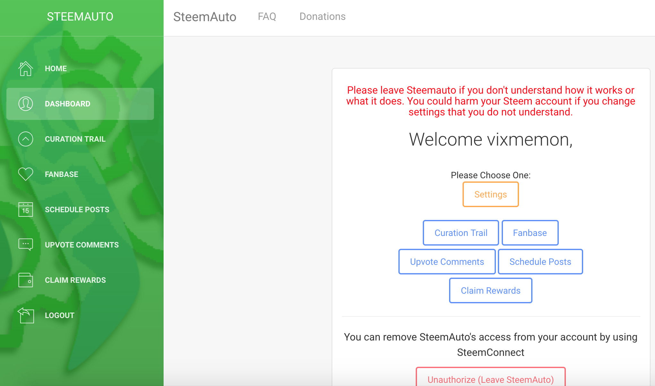Click the SteemConnect removal notice text
Viewport: 655px width, 386px height.
tap(491, 345)
